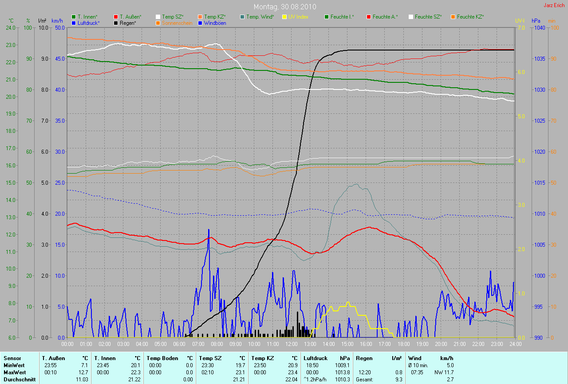Click the white Feuchte SZ legend swatch
The width and height of the screenshot is (568, 384).
coord(411,17)
